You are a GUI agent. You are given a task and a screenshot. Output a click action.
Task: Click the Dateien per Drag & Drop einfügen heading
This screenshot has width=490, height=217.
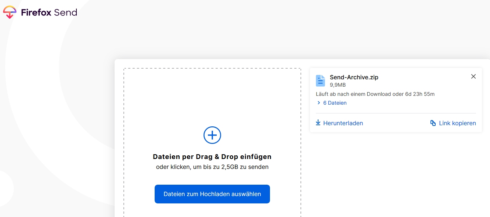pyautogui.click(x=212, y=157)
